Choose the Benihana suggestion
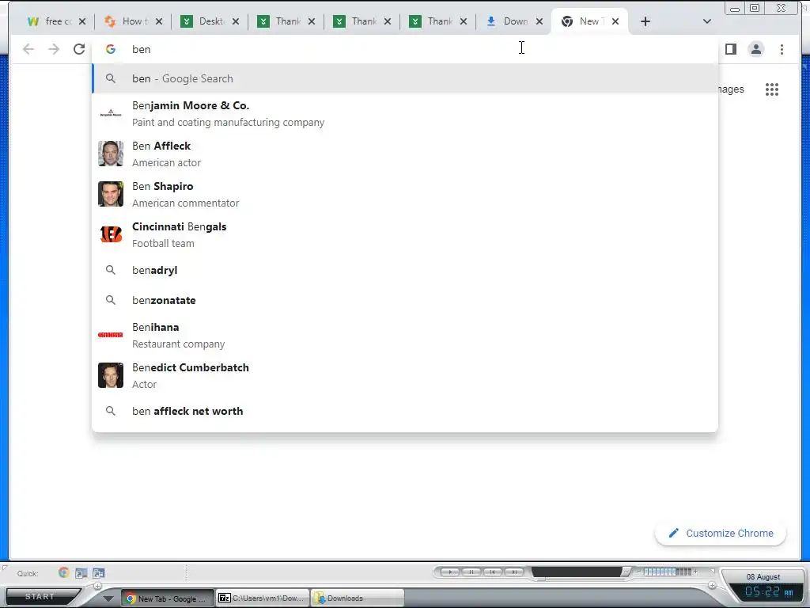The width and height of the screenshot is (810, 608). [x=405, y=336]
